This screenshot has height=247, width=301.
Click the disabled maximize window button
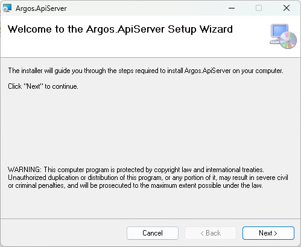click(259, 8)
